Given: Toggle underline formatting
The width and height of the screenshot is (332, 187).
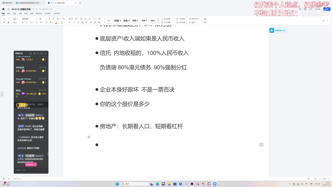Looking at the screenshot, I should 31,22.
